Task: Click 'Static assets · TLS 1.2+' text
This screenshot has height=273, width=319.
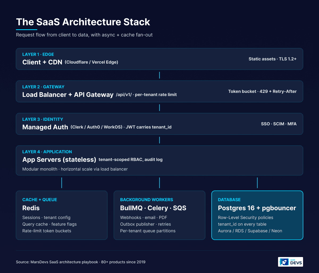Action: (272, 59)
